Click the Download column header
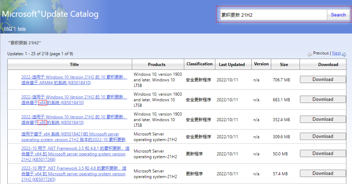The width and height of the screenshot is (352, 184). (328, 65)
